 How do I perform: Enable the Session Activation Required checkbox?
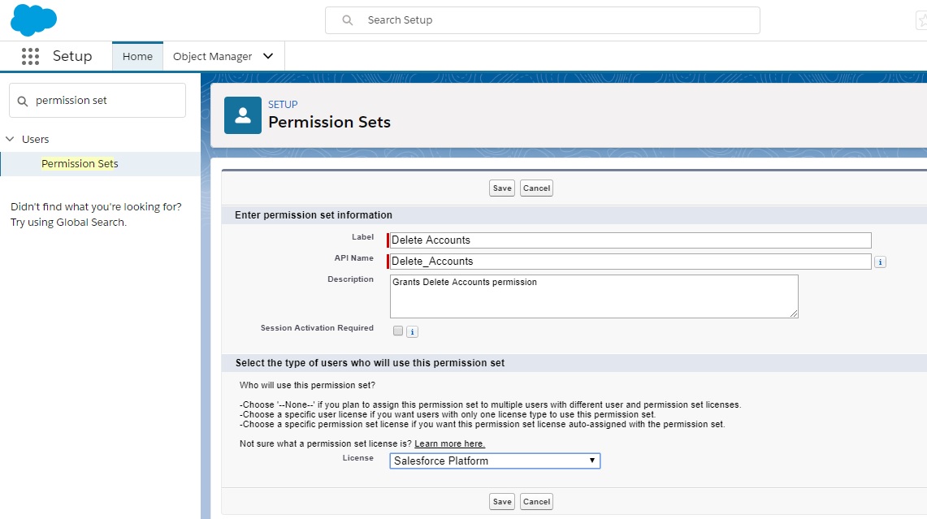(x=397, y=331)
